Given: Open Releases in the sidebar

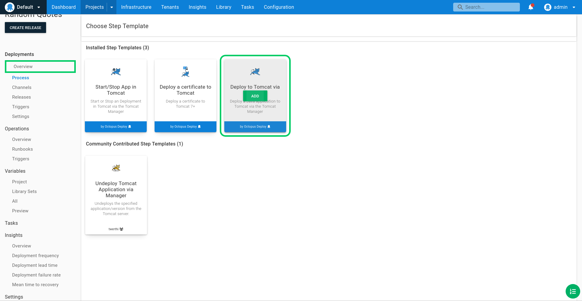Looking at the screenshot, I should pos(22,97).
